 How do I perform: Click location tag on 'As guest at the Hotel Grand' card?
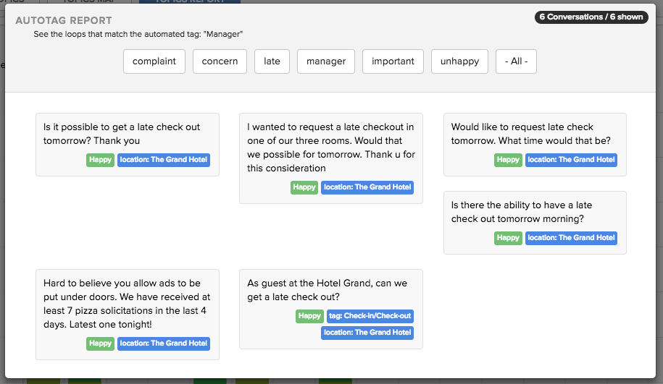pos(367,333)
